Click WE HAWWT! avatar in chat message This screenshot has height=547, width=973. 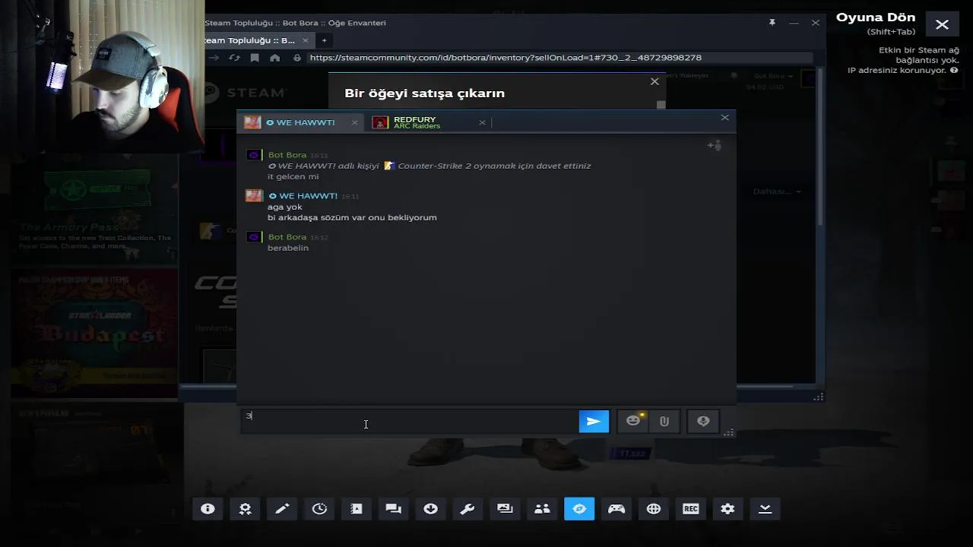click(x=254, y=196)
